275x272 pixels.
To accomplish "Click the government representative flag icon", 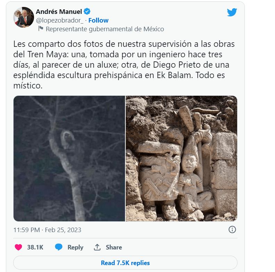I will pos(41,28).
